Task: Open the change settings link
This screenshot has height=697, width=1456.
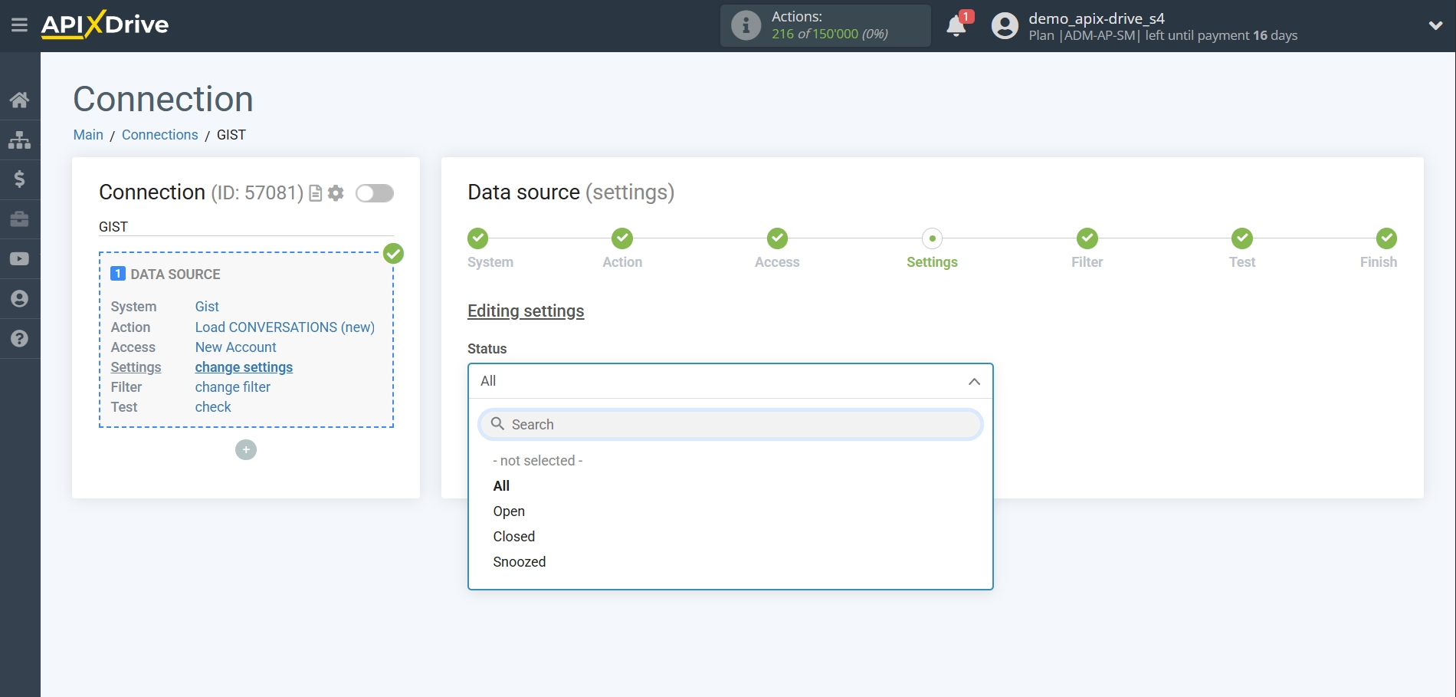Action: 244,367
